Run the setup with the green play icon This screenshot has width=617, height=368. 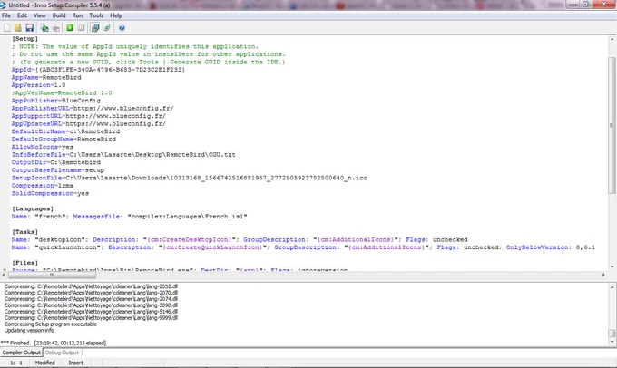click(x=70, y=27)
